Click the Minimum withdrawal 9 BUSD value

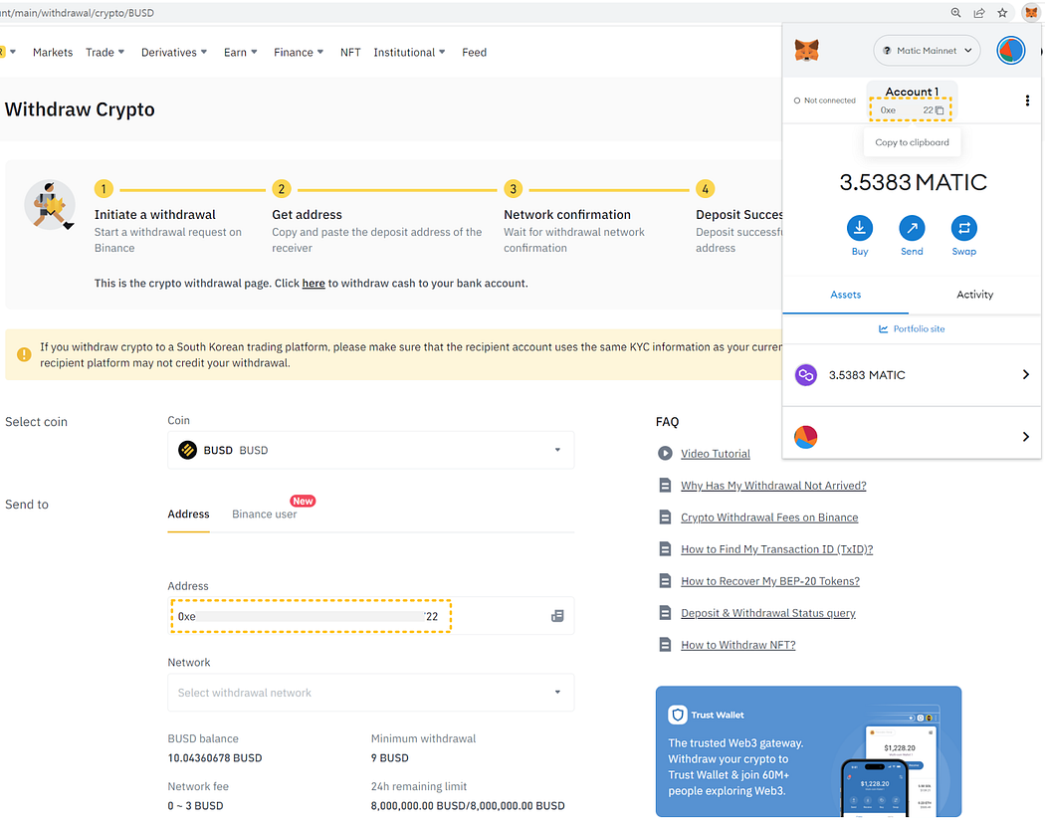coord(390,758)
